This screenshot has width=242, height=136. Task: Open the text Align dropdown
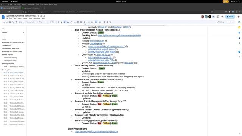85,22
